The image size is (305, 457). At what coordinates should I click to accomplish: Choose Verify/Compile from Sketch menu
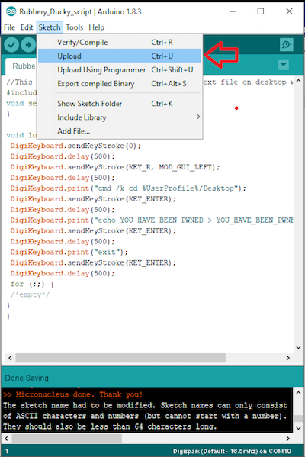coord(120,43)
